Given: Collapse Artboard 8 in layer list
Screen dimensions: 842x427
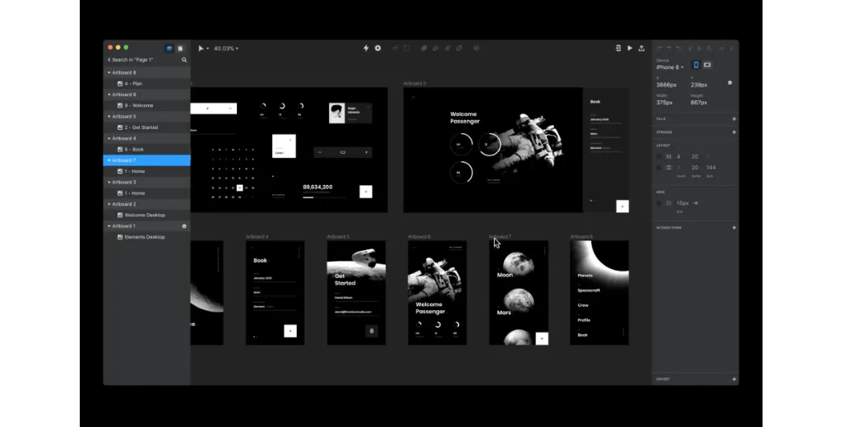Looking at the screenshot, I should pos(109,72).
